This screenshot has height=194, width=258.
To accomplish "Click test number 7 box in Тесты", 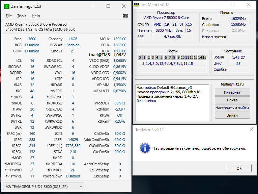I will [x=170, y=57].
